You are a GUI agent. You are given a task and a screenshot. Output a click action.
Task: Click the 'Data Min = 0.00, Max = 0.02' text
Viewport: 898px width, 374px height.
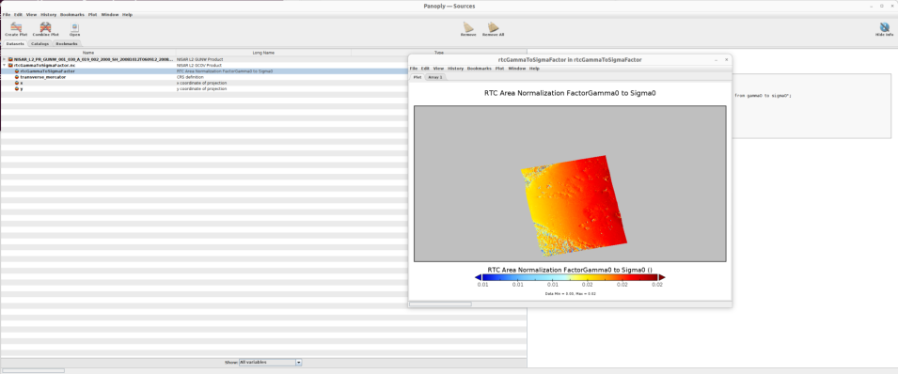570,293
